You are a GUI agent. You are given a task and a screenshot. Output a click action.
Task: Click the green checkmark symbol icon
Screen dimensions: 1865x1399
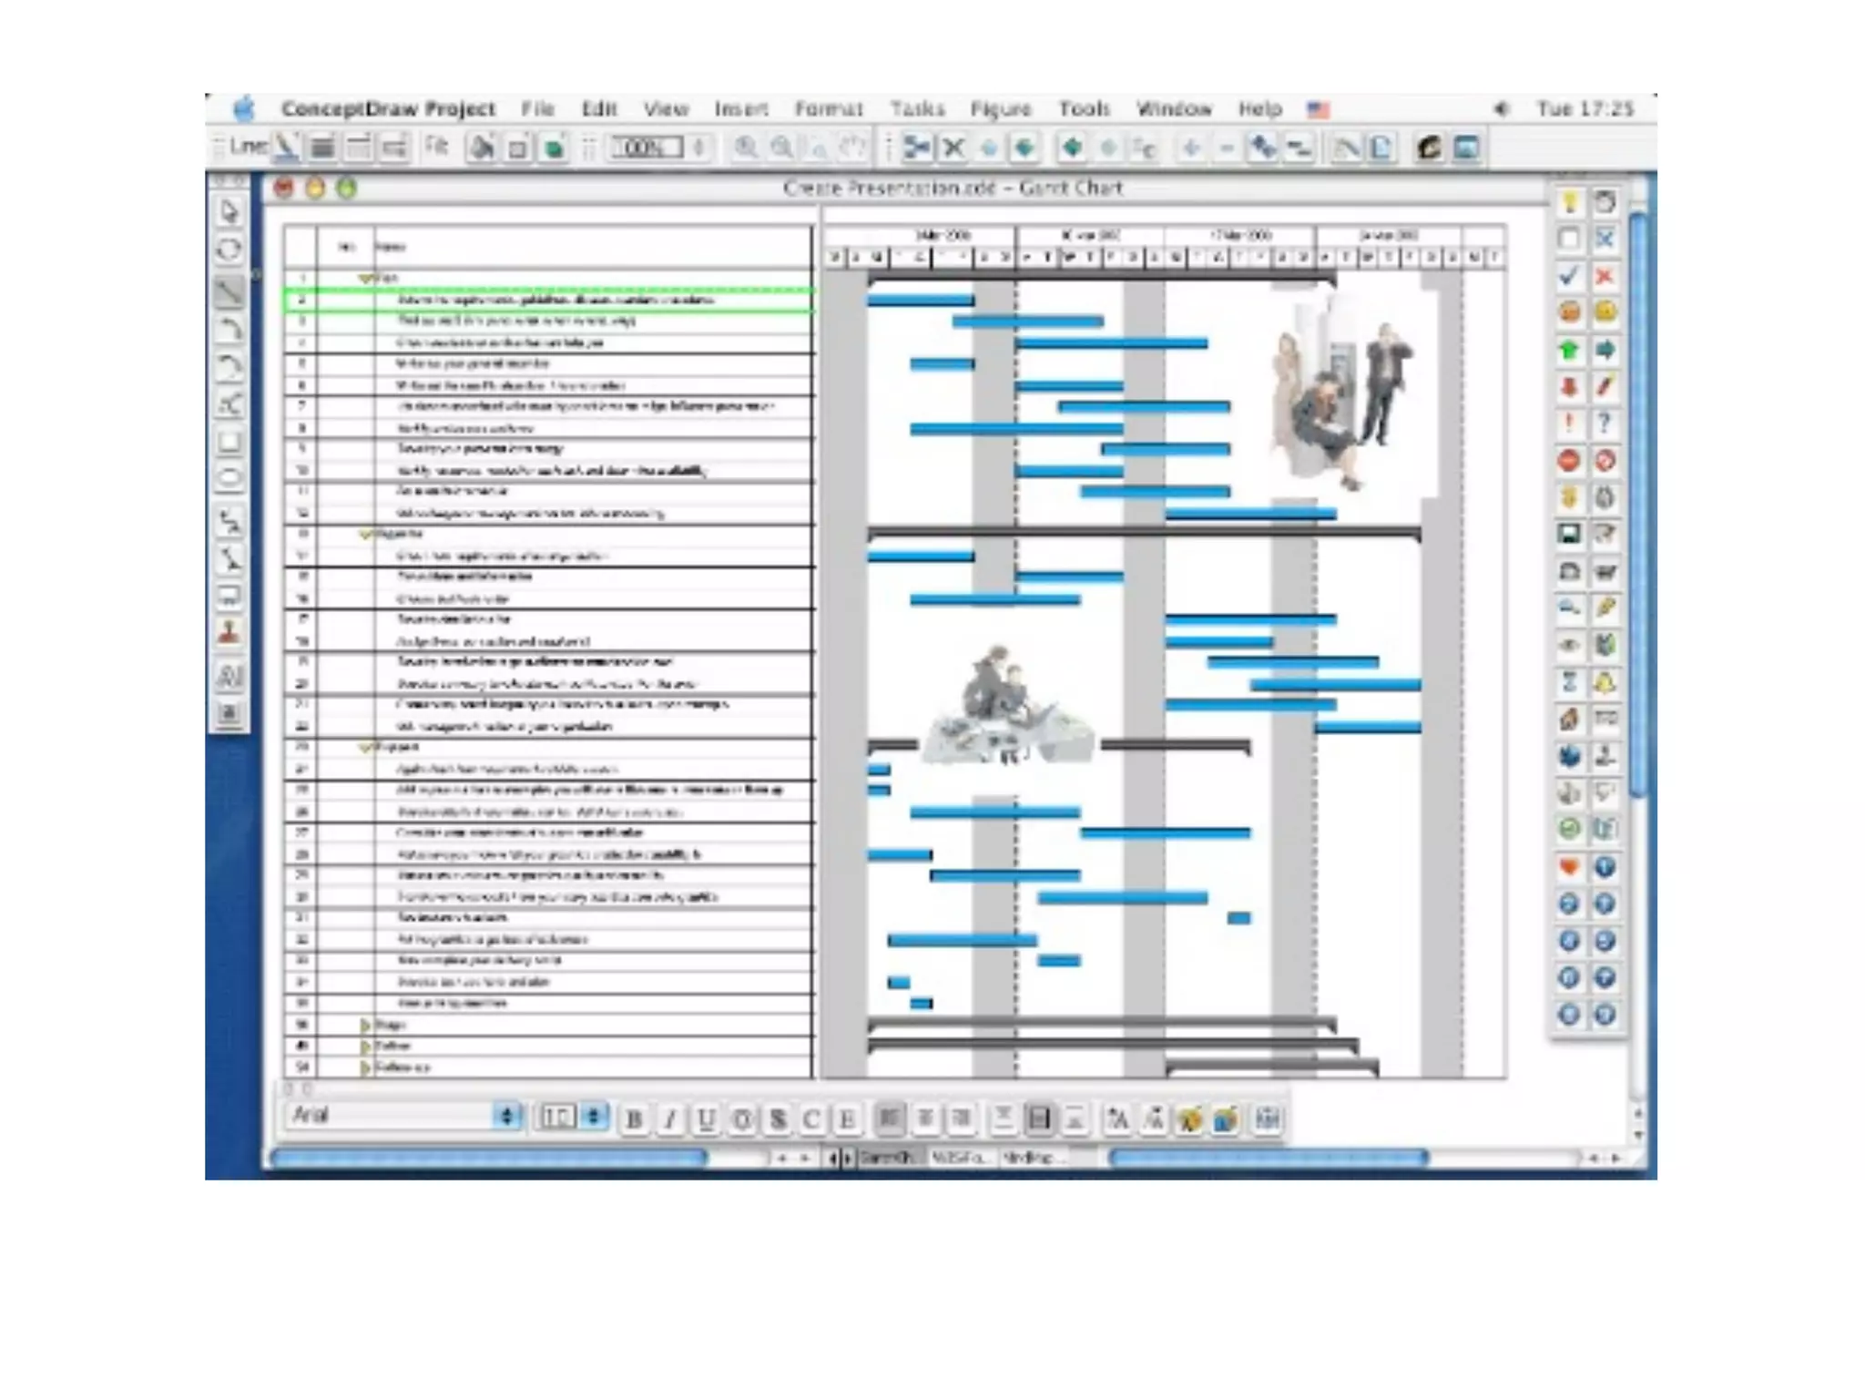pyautogui.click(x=1568, y=275)
